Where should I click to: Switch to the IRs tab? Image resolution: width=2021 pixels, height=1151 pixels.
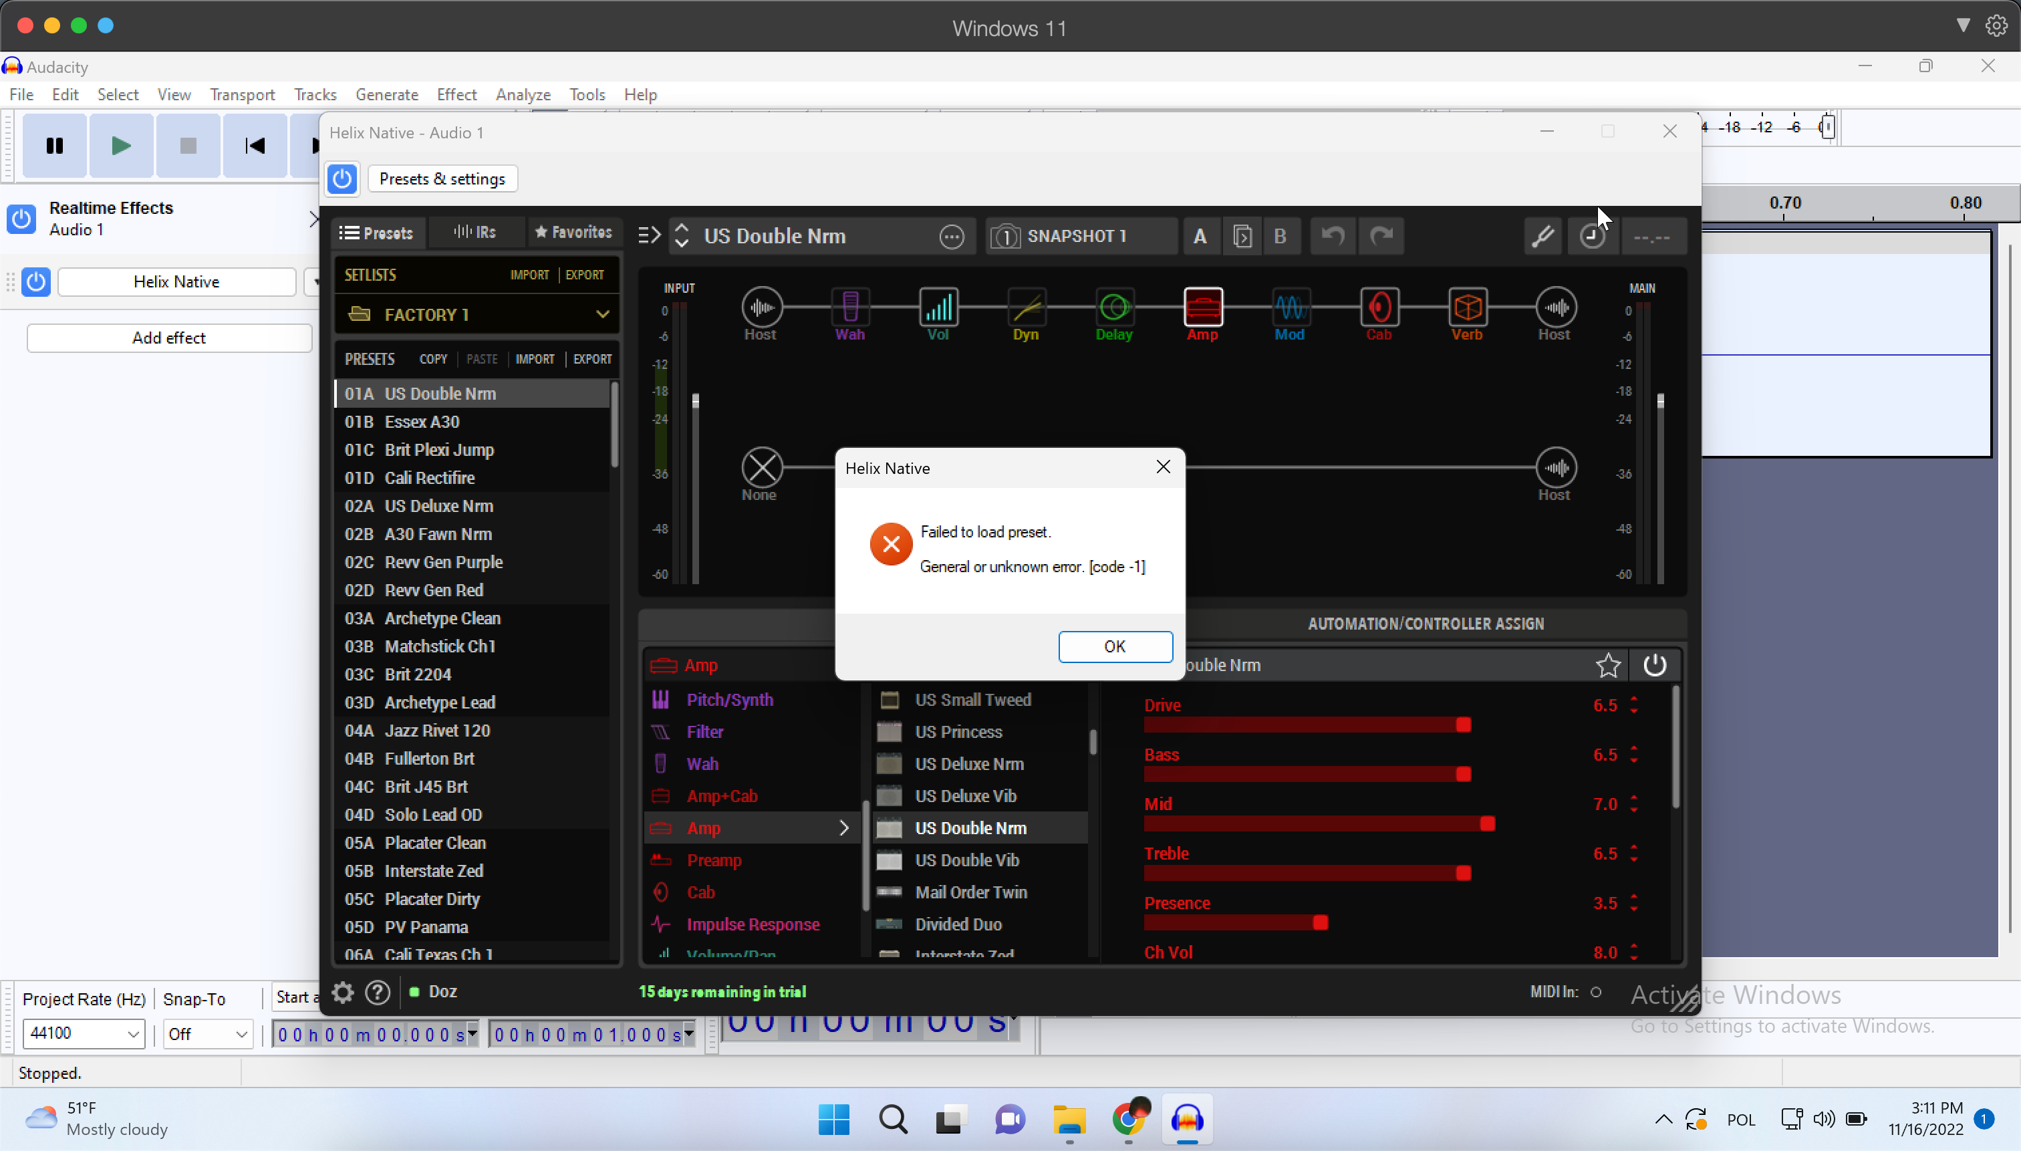(476, 233)
